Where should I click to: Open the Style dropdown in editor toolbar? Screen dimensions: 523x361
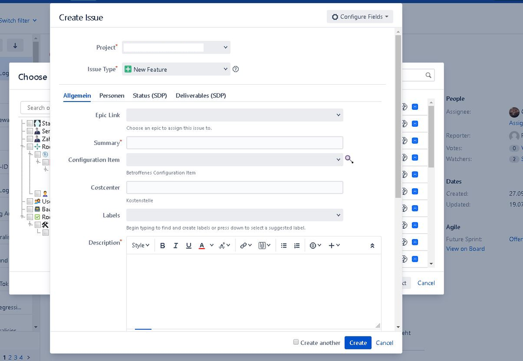140,245
